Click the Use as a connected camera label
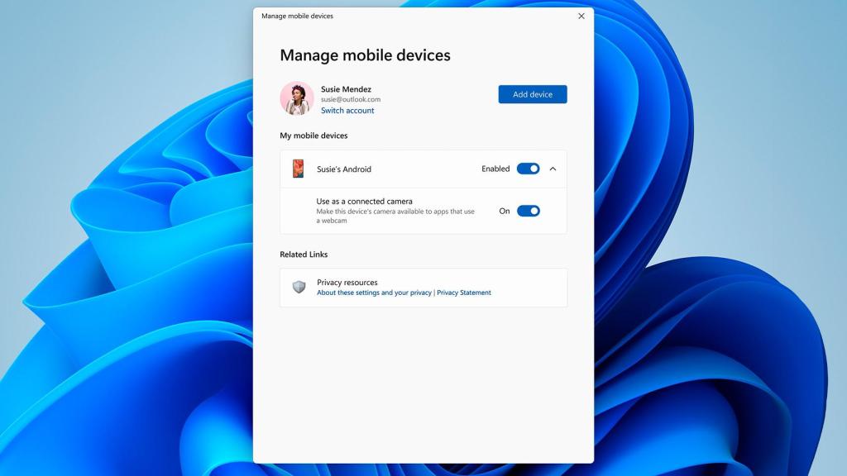This screenshot has width=847, height=476. click(366, 201)
